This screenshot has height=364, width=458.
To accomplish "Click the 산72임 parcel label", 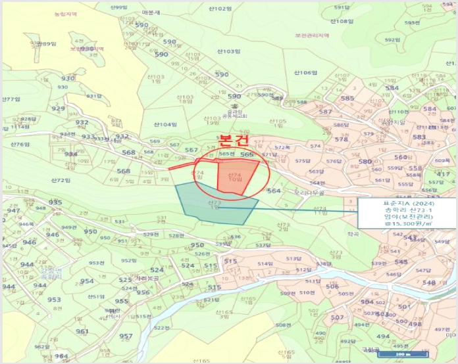I will (x=61, y=180).
